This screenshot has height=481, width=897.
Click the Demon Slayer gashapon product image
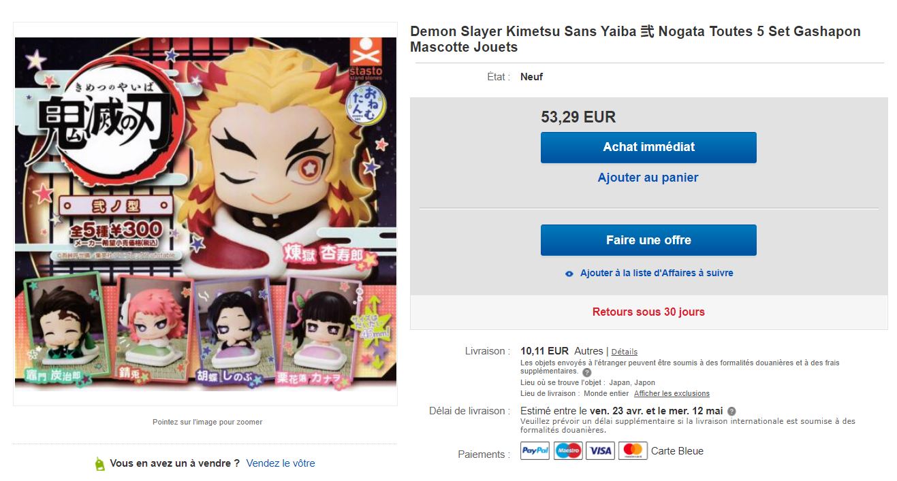(205, 214)
